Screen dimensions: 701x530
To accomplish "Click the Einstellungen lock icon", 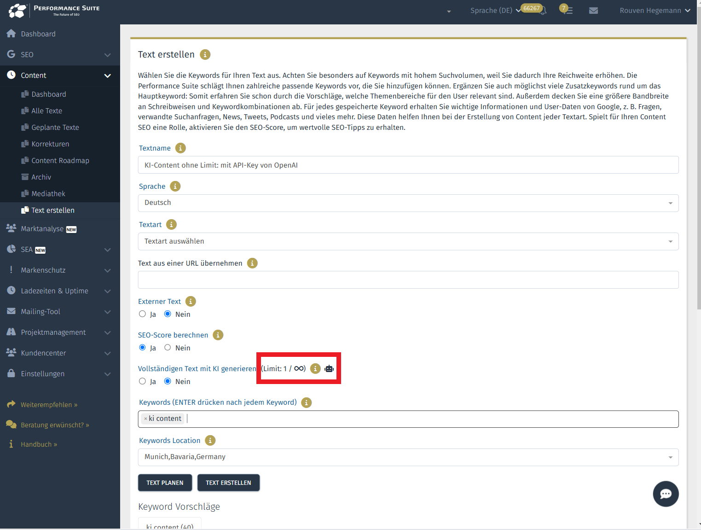I will pos(11,373).
